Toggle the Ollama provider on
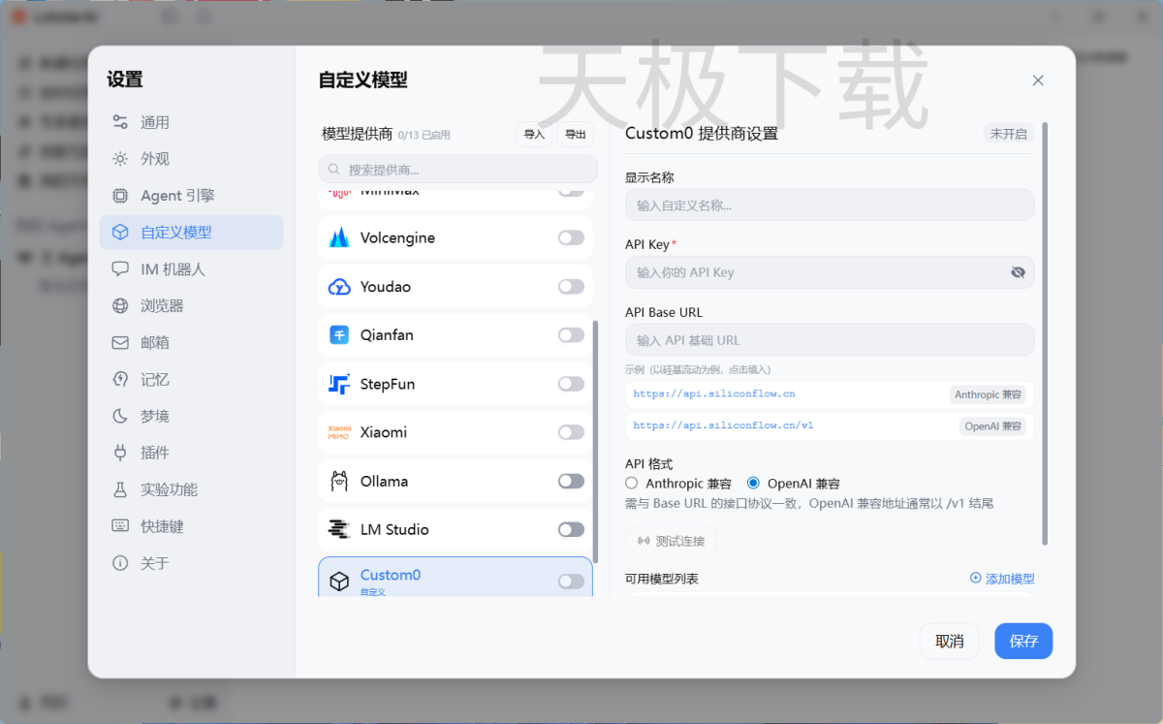The width and height of the screenshot is (1163, 724). coord(571,481)
